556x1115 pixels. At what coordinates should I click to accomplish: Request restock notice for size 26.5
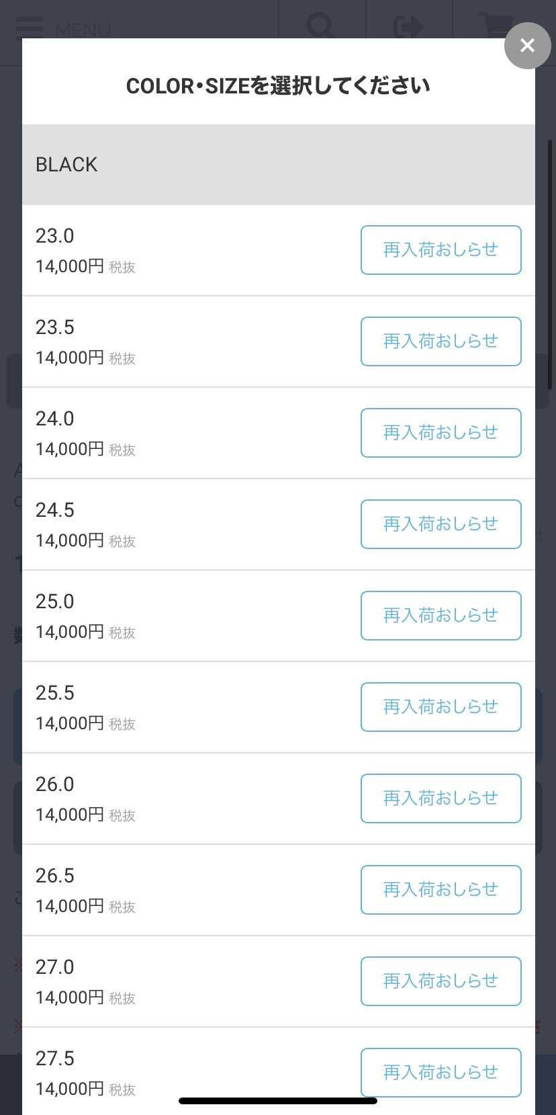(441, 890)
